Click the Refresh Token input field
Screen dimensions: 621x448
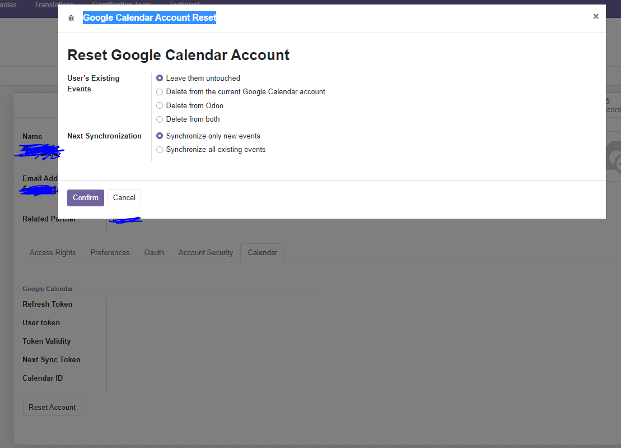168,304
